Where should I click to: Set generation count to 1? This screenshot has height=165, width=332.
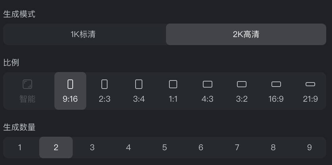(20, 147)
